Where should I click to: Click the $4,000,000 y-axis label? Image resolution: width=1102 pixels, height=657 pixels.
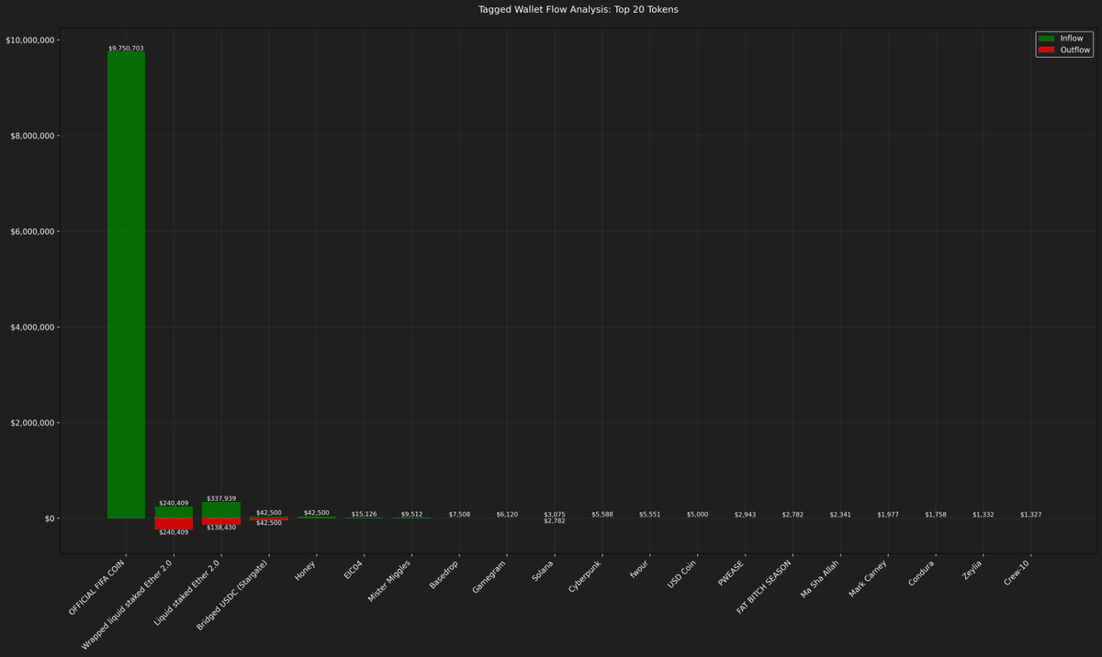[x=33, y=328]
